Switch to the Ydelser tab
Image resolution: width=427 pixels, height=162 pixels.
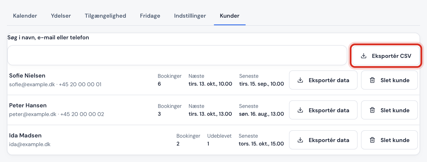click(x=61, y=16)
